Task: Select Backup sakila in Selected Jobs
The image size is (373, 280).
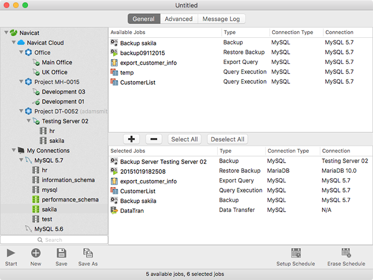Action: point(138,201)
